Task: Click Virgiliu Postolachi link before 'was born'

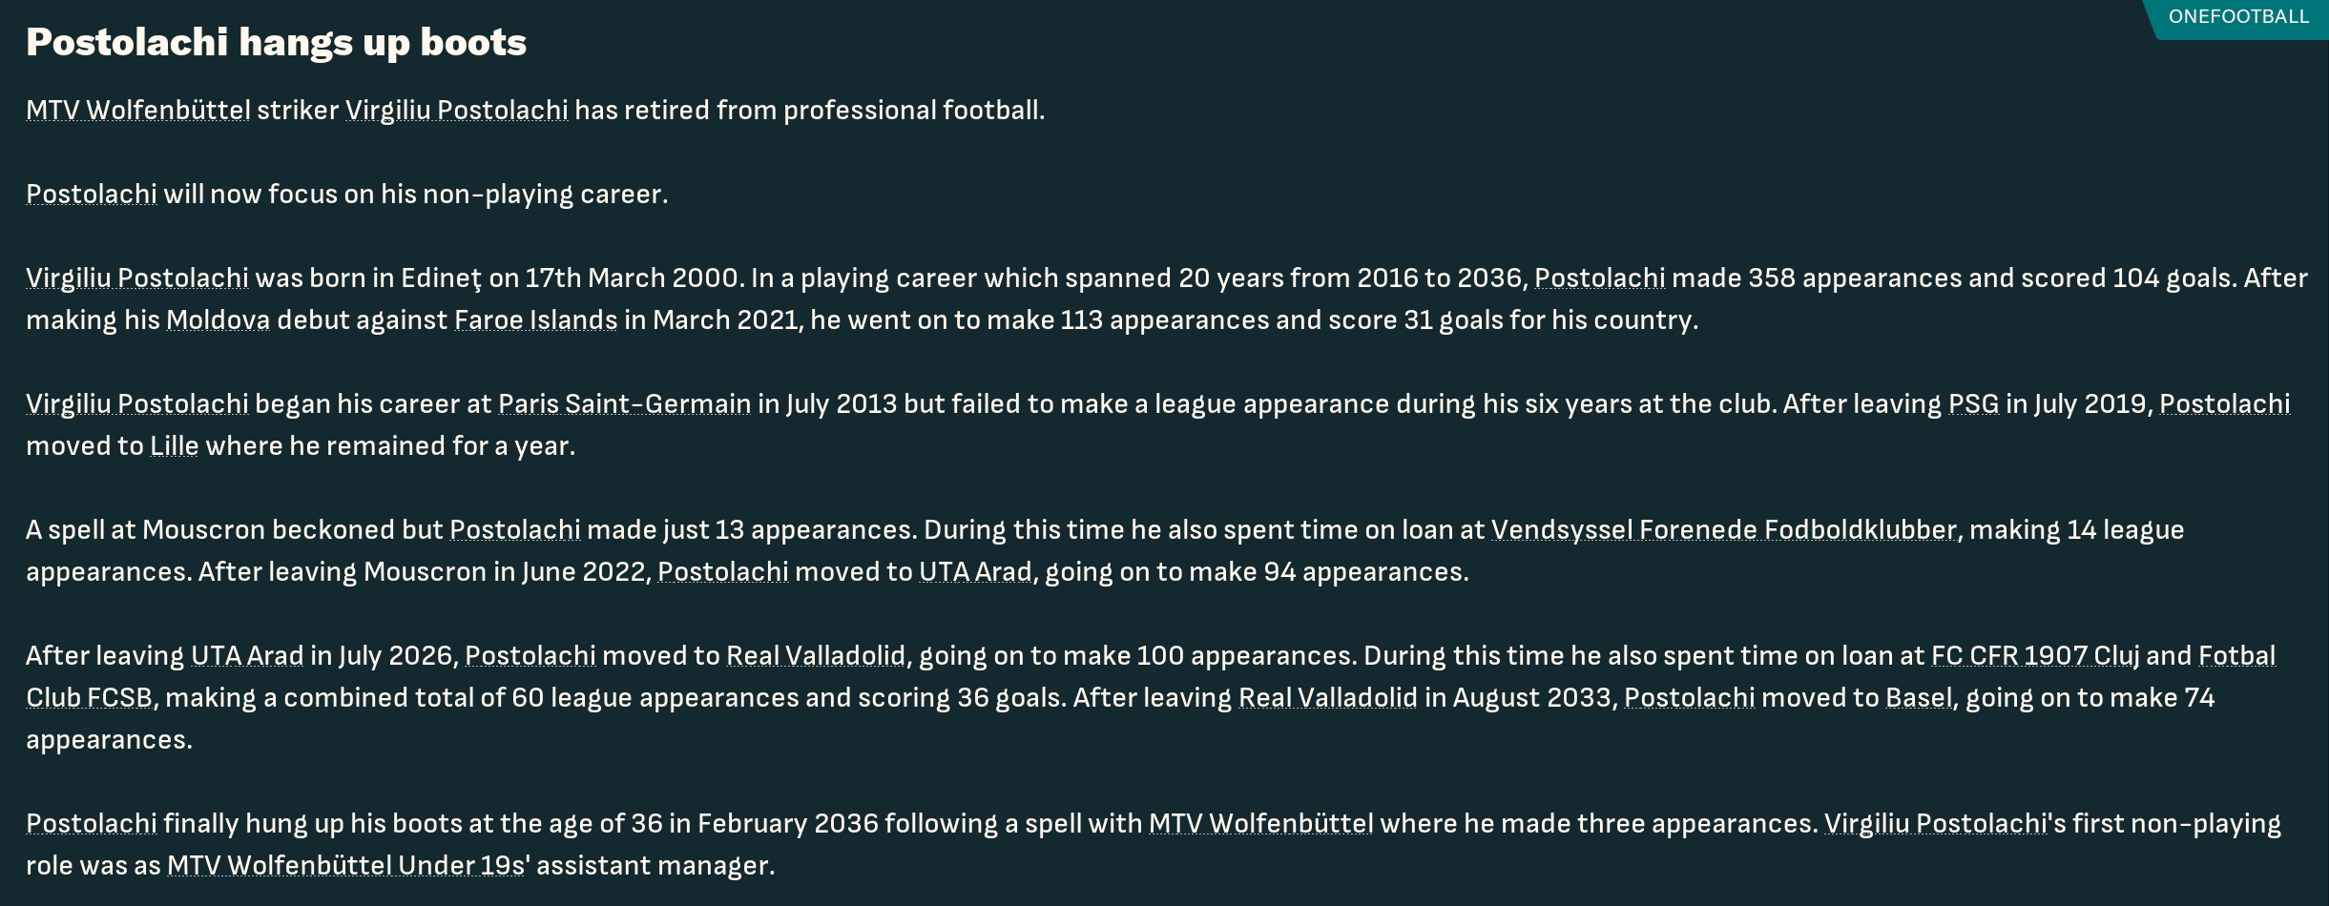Action: click(137, 278)
